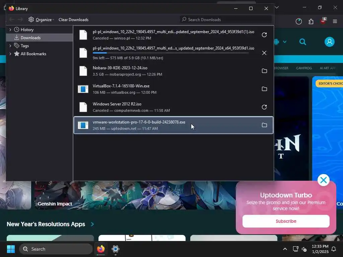Click the Uptodown search magnifier icon
This screenshot has height=257, width=343.
303,42
